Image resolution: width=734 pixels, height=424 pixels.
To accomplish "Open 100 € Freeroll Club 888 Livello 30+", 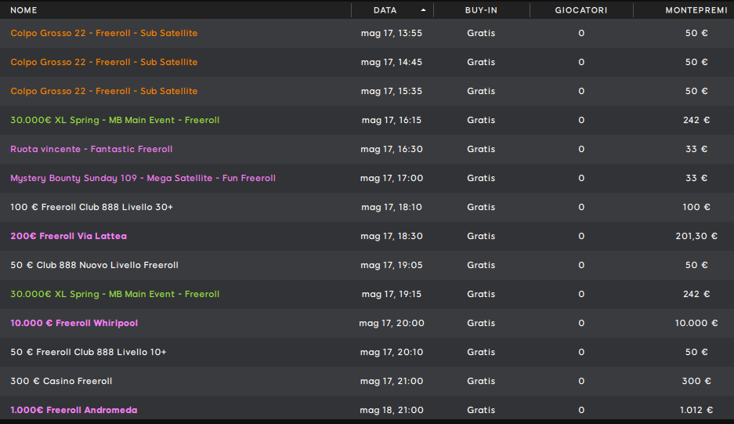I will 367,208.
